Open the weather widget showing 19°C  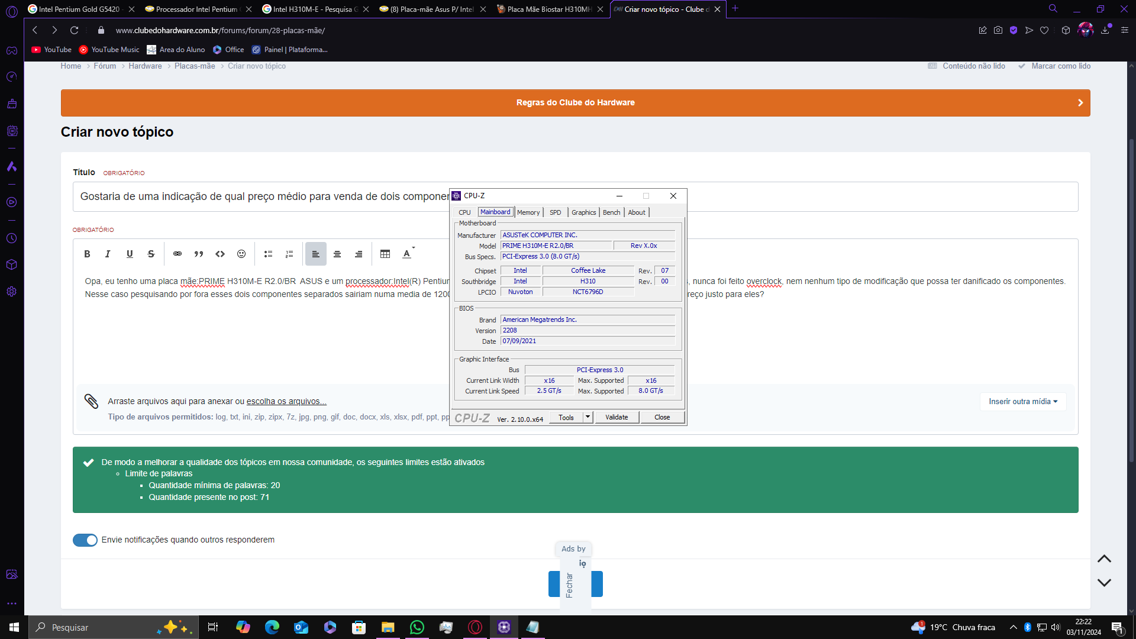[953, 627]
